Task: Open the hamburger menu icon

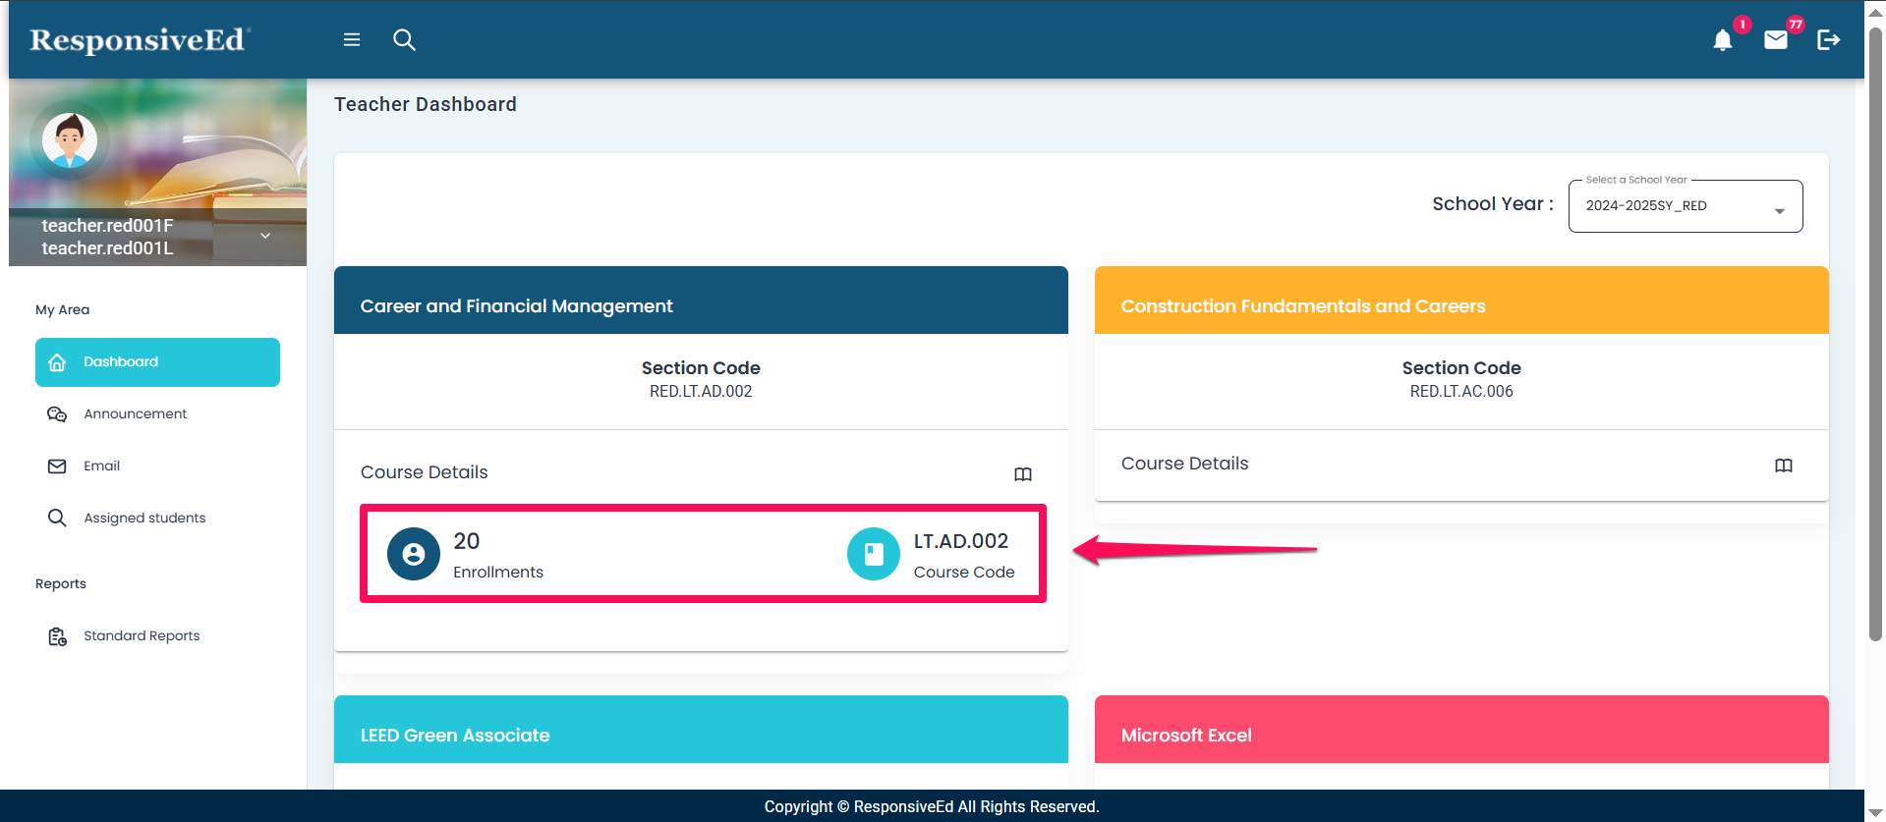Action: coord(351,40)
